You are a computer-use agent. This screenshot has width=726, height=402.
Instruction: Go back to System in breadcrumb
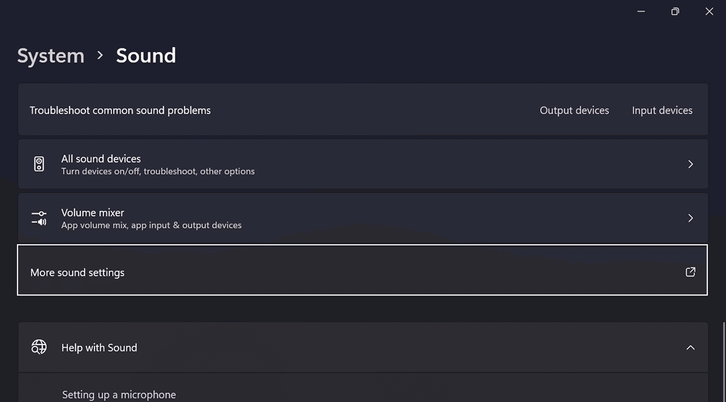[51, 56]
